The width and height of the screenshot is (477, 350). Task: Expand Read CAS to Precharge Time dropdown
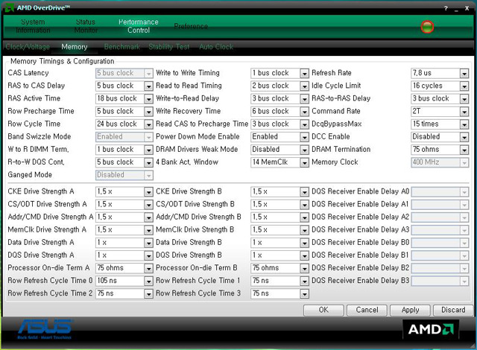coord(304,124)
